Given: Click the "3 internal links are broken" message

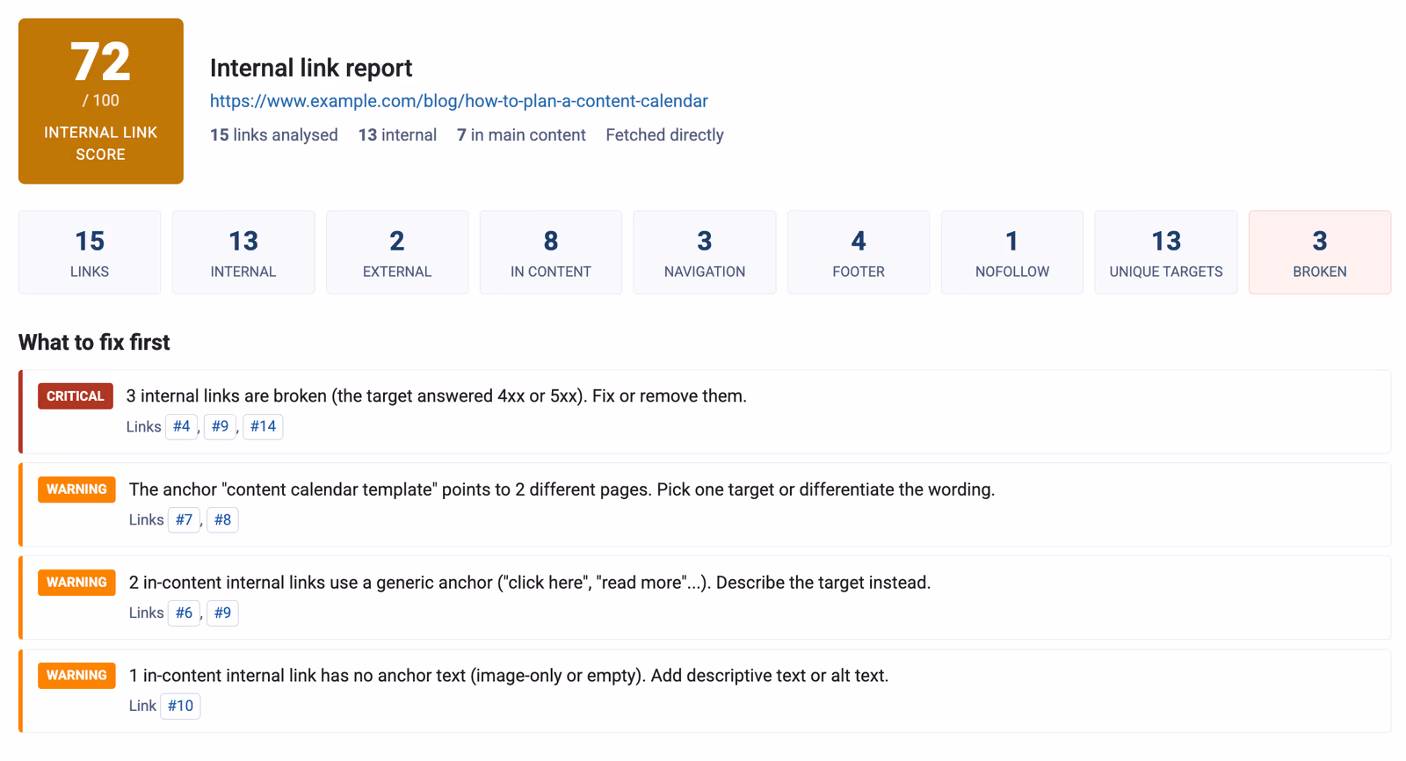Looking at the screenshot, I should point(437,396).
